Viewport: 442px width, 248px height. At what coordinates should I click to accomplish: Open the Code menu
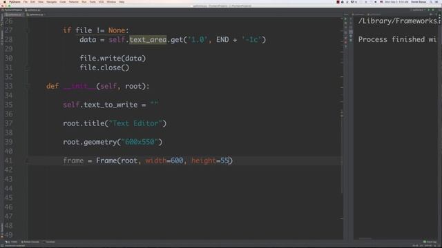pyautogui.click(x=63, y=1)
